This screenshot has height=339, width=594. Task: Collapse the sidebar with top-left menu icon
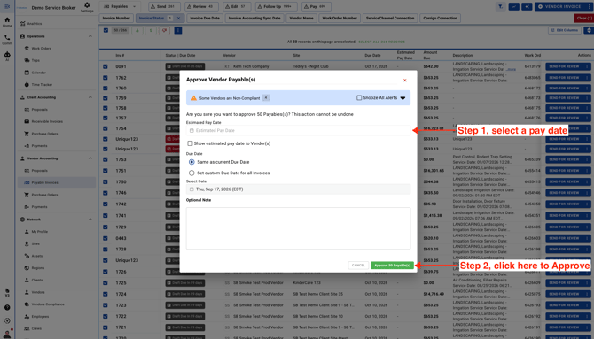pos(7,6)
